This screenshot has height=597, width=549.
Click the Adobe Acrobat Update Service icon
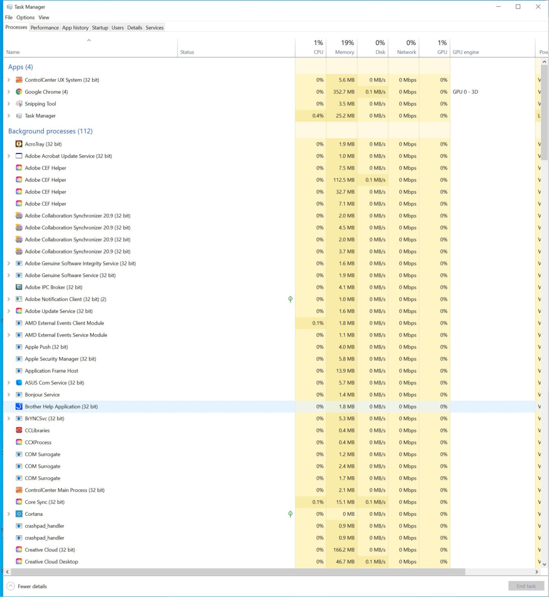pyautogui.click(x=18, y=156)
